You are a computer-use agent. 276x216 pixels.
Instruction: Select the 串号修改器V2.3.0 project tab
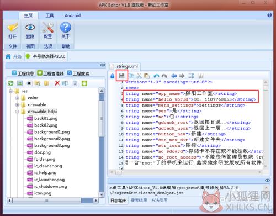(46, 56)
